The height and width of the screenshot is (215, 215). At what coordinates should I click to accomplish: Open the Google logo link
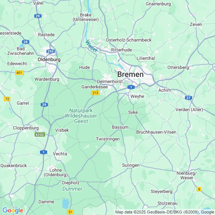(x=13, y=210)
